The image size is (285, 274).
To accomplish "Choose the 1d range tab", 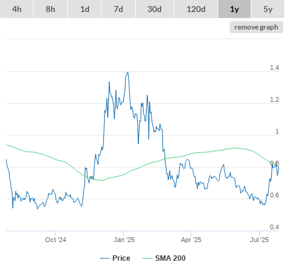I will pyautogui.click(x=85, y=9).
